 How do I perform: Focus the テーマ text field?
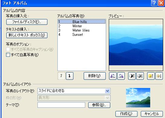tap(61, 105)
